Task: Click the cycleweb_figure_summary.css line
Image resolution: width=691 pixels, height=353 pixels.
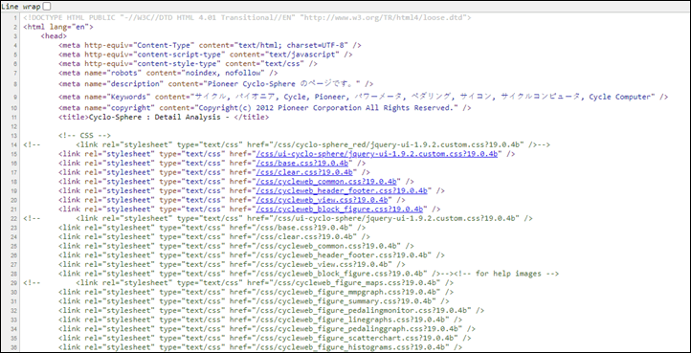Action: (254, 301)
